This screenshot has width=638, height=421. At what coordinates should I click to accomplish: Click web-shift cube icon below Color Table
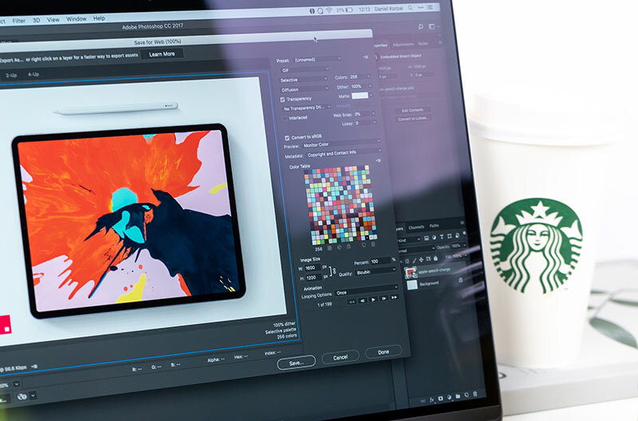click(x=339, y=247)
